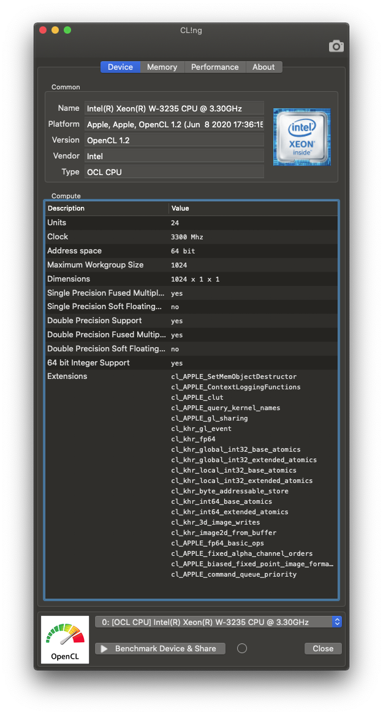Image resolution: width=383 pixels, height=715 pixels.
Task: Click cl_khr_3d_image_writes extension
Action: 216,523
